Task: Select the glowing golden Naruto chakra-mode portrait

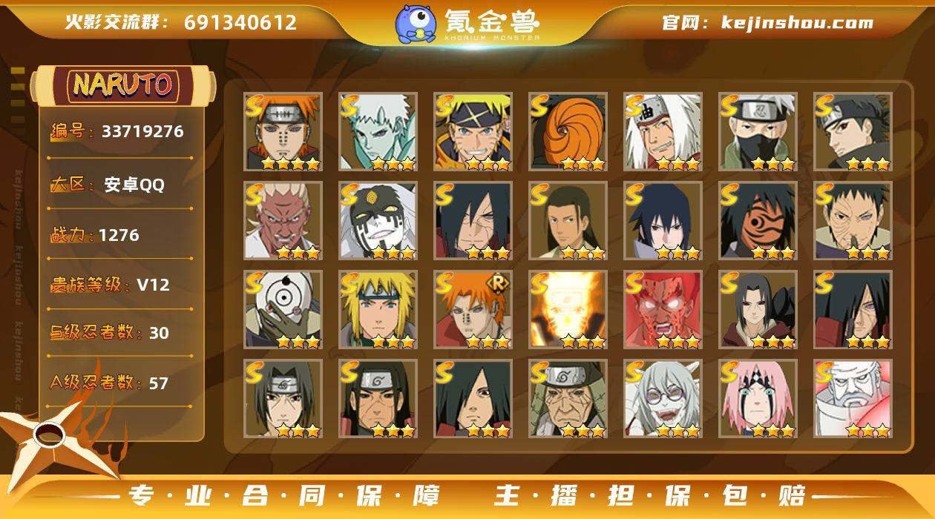Action: 568,310
